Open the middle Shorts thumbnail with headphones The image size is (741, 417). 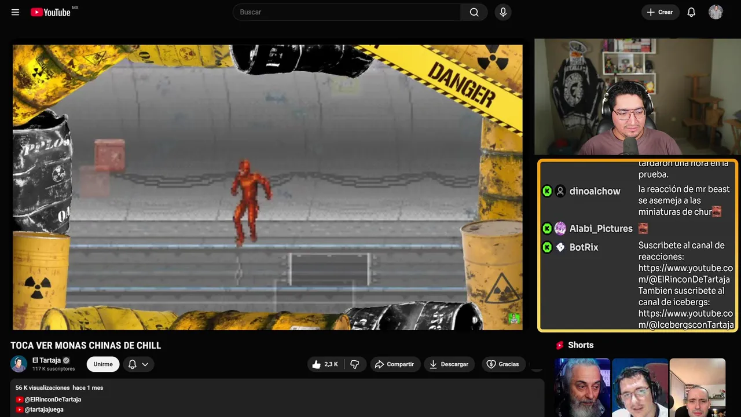coord(640,387)
